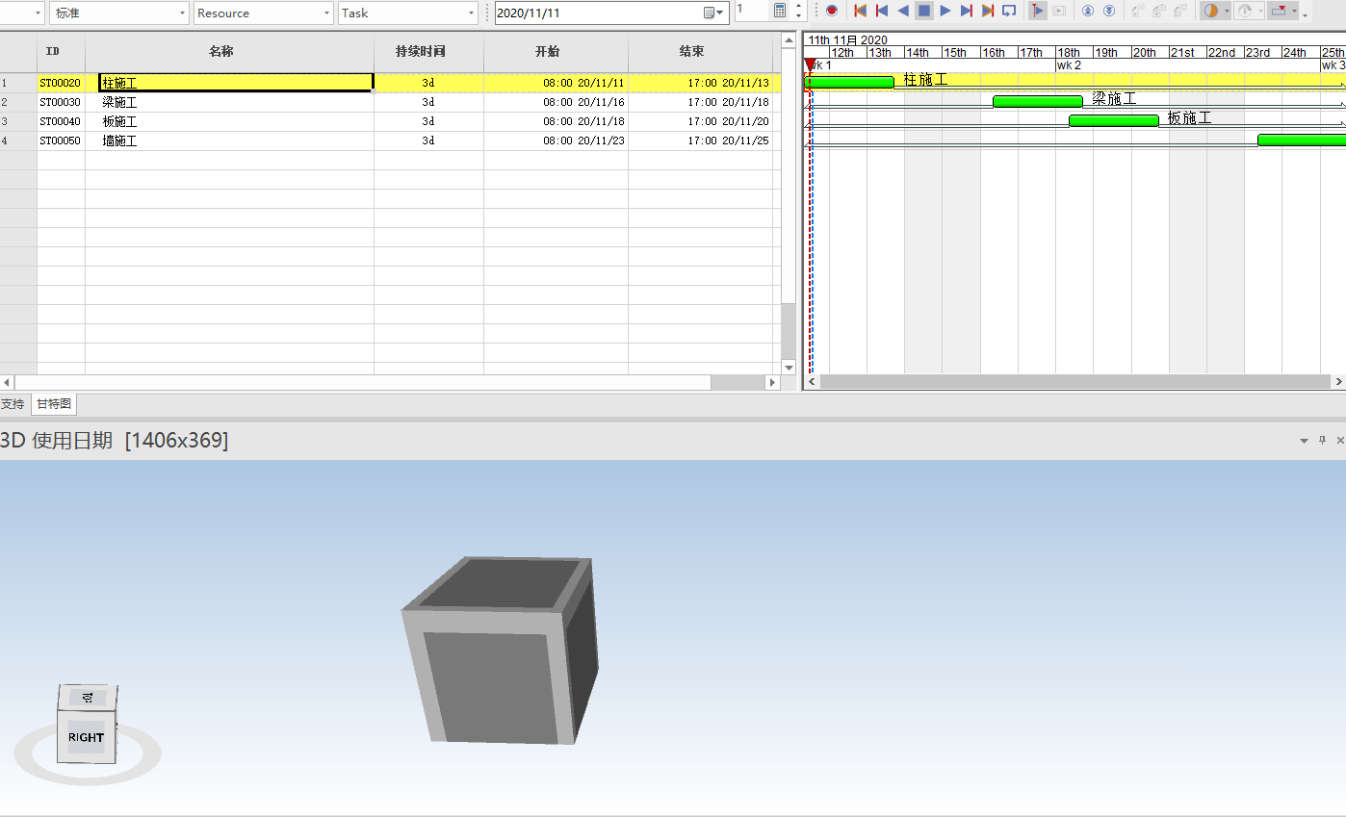The image size is (1346, 817).
Task: Click task table right scroll arrow
Action: [x=772, y=382]
